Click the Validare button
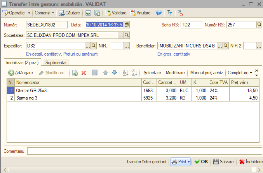This screenshot has width=263, height=173. coord(115,13)
